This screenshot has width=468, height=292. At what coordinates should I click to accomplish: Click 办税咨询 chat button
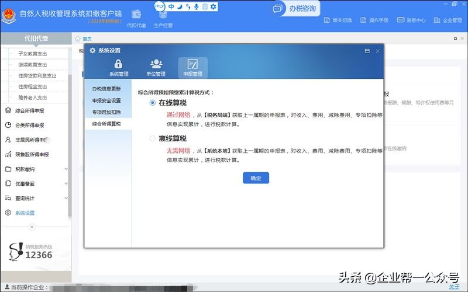(296, 9)
